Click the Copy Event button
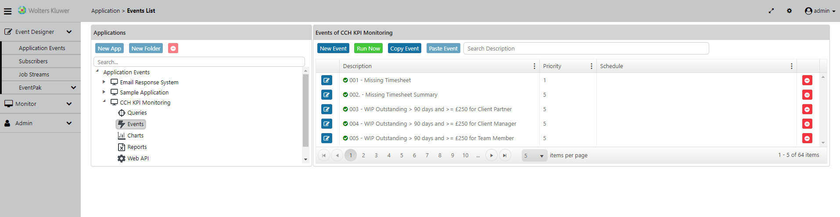 click(404, 48)
